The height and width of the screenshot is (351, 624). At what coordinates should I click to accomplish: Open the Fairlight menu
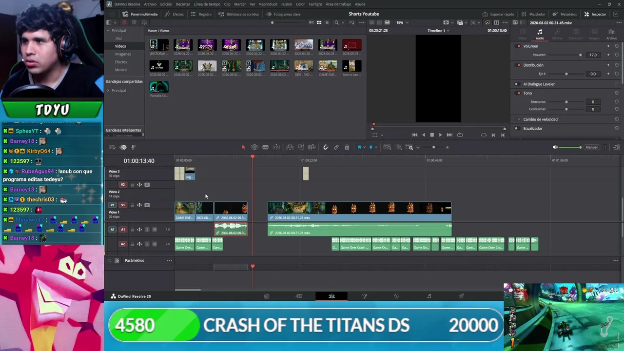point(315,4)
